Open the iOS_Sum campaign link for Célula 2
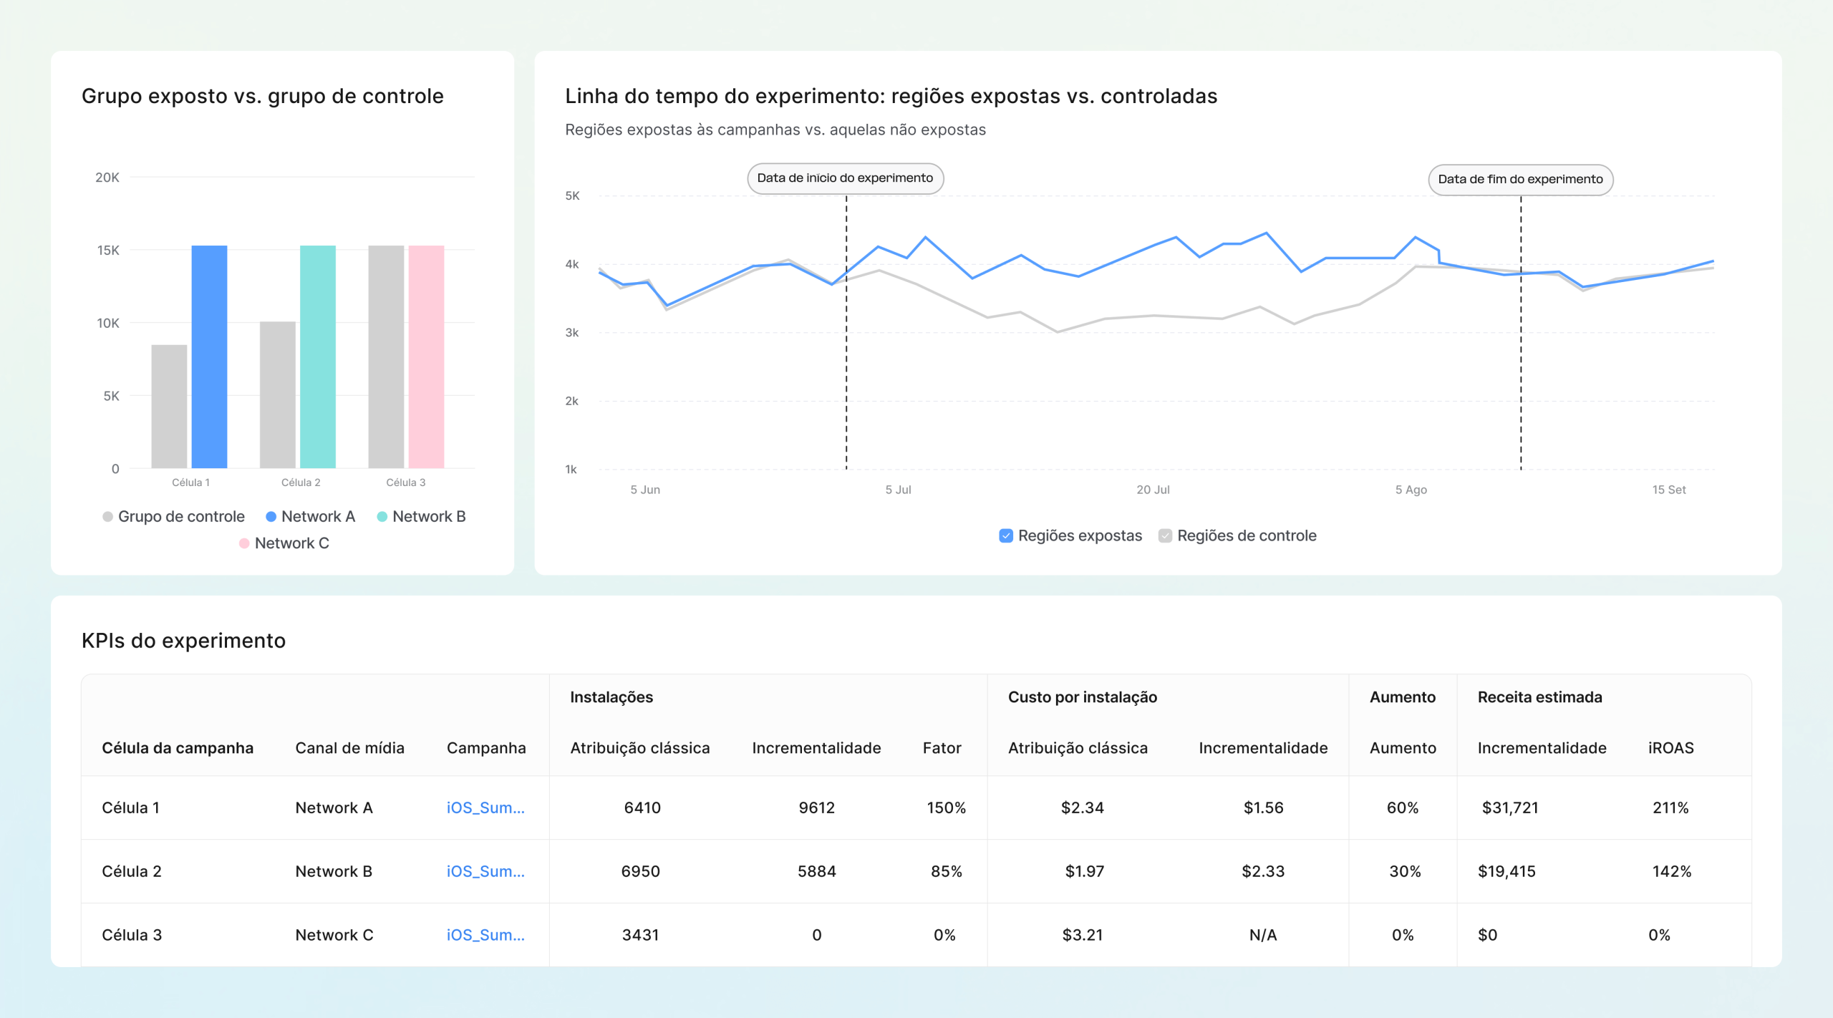The height and width of the screenshot is (1018, 1833). point(485,871)
